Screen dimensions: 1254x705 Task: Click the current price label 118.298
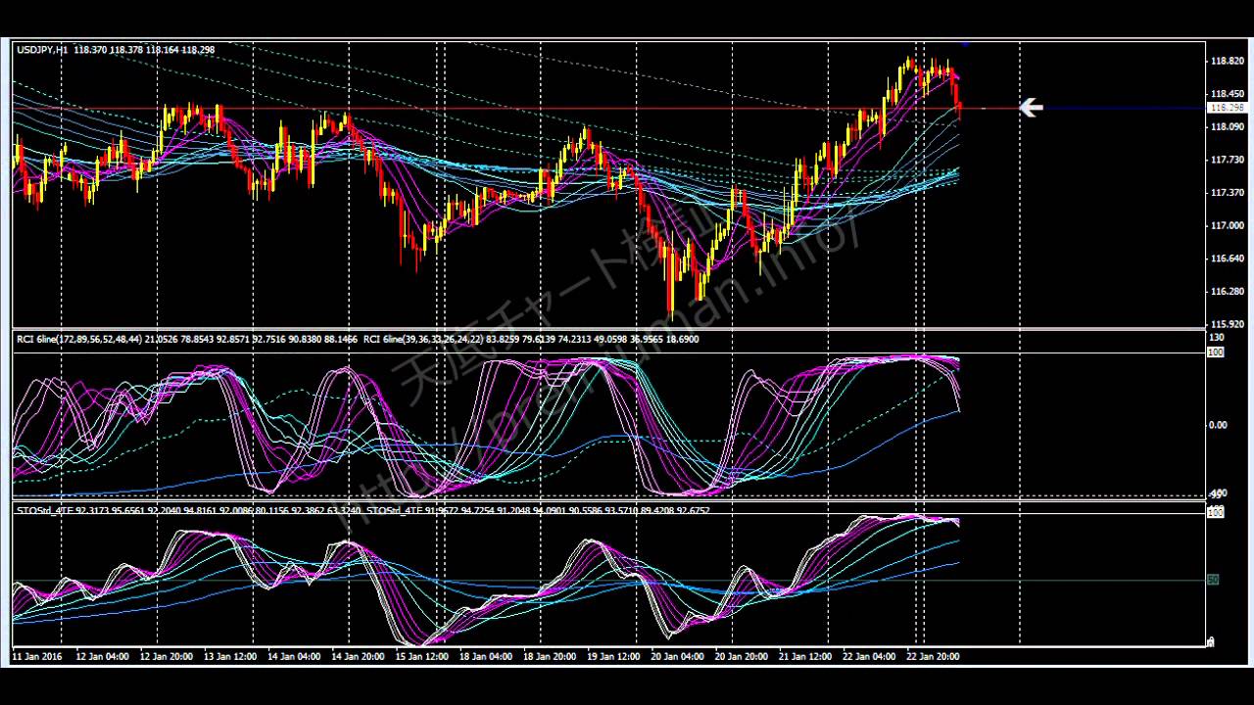click(1228, 108)
